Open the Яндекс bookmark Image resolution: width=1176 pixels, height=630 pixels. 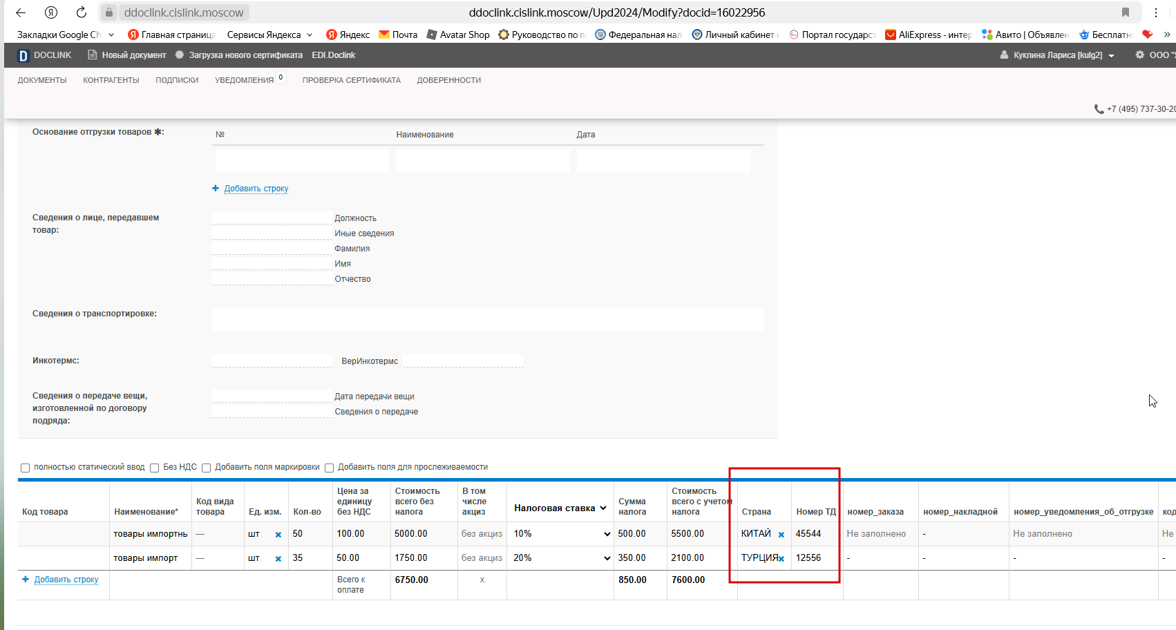point(348,35)
